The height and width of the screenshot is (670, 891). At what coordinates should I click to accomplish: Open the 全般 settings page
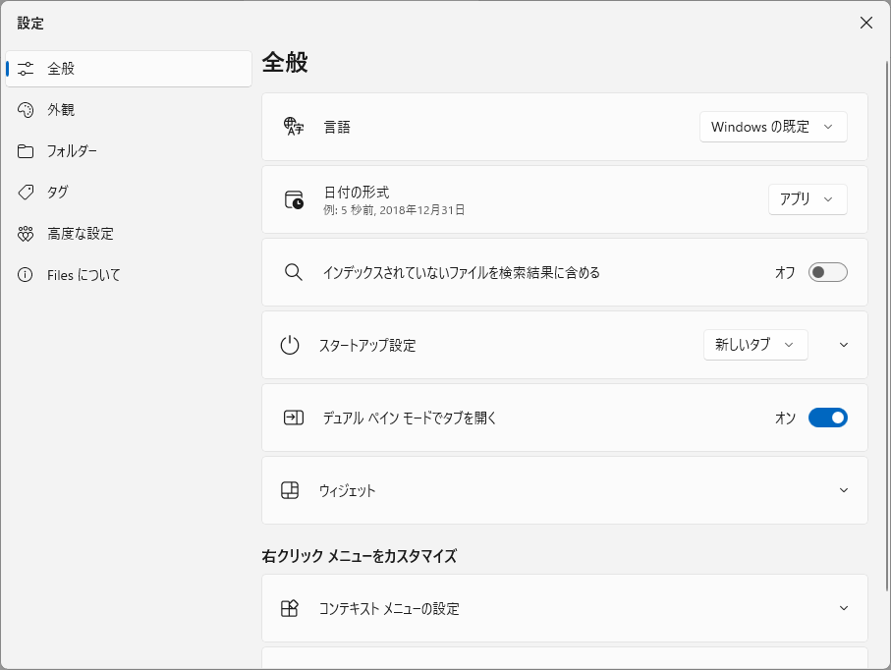coord(129,69)
